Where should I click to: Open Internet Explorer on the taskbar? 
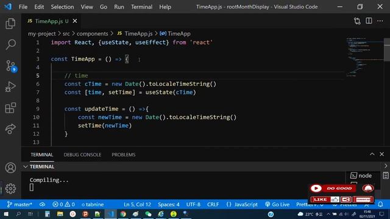pos(161,214)
